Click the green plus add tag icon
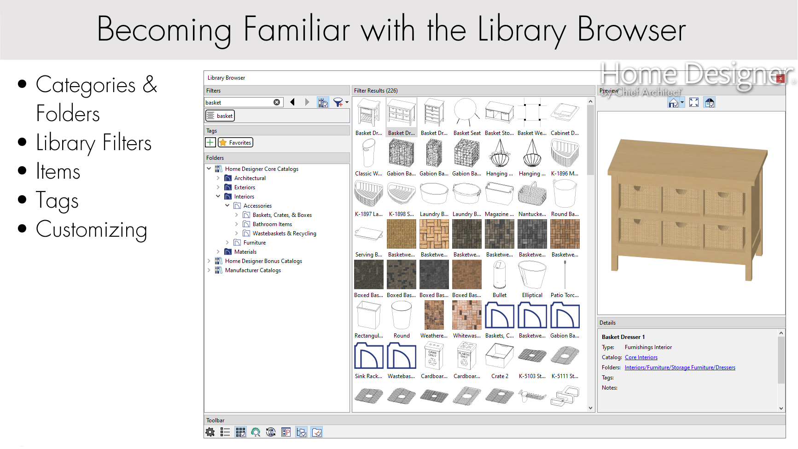798x449 pixels. (210, 143)
